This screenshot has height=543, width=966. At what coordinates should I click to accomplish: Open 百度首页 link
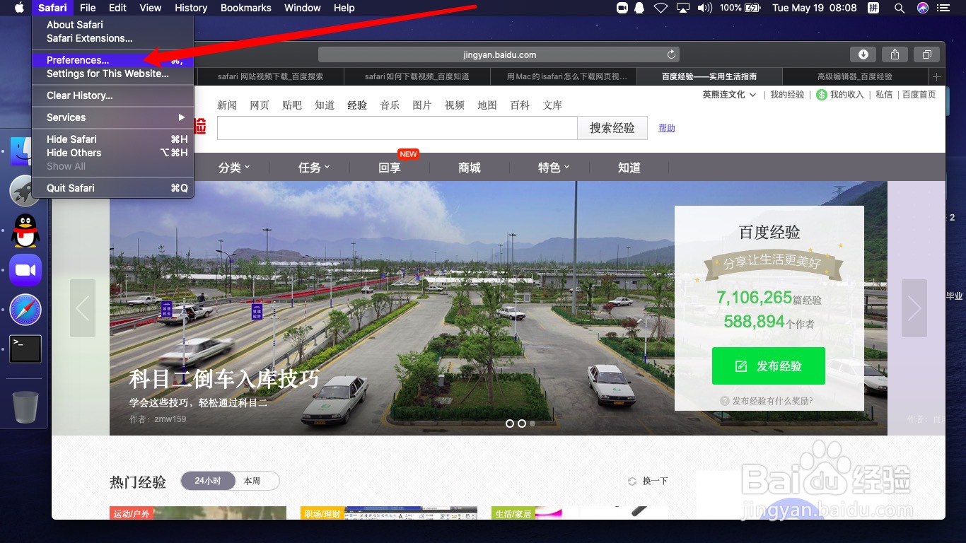coord(919,95)
